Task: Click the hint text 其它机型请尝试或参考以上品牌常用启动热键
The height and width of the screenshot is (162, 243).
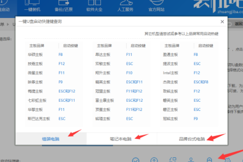Action: (x=181, y=34)
